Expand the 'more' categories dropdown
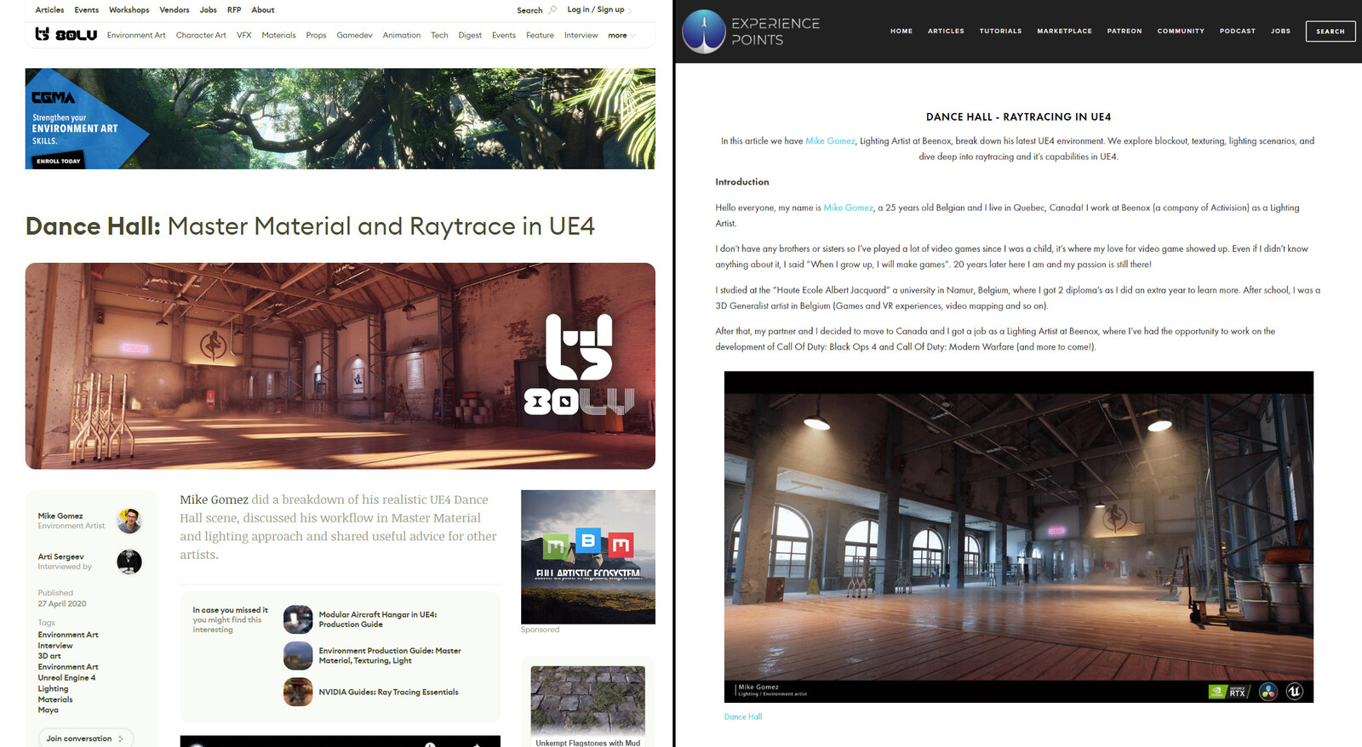This screenshot has height=747, width=1362. pos(621,36)
